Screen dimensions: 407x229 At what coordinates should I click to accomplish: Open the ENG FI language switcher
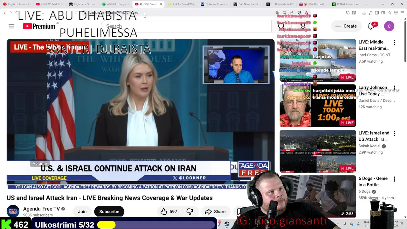(366, 224)
